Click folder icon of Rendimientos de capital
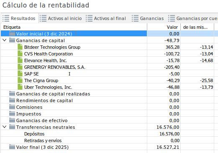The width and height of the screenshot is (218, 153). coord(12,100)
